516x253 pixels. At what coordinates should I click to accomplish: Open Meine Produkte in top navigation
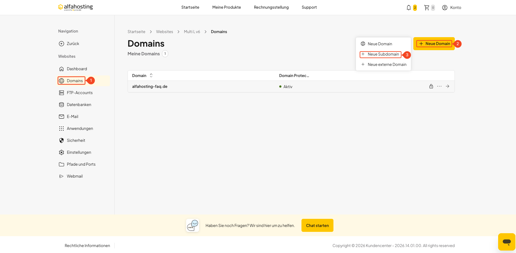click(226, 7)
